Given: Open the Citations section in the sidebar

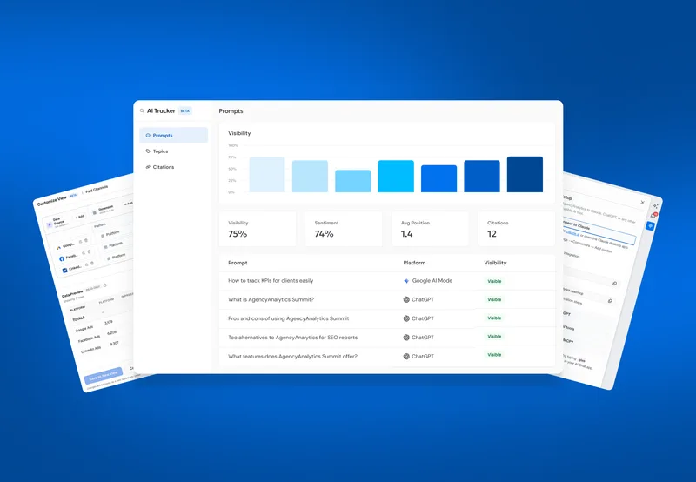Looking at the screenshot, I should pos(173,167).
